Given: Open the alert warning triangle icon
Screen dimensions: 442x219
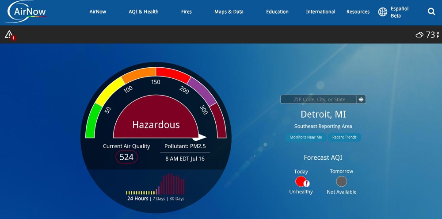Looking at the screenshot, I should 9,35.
